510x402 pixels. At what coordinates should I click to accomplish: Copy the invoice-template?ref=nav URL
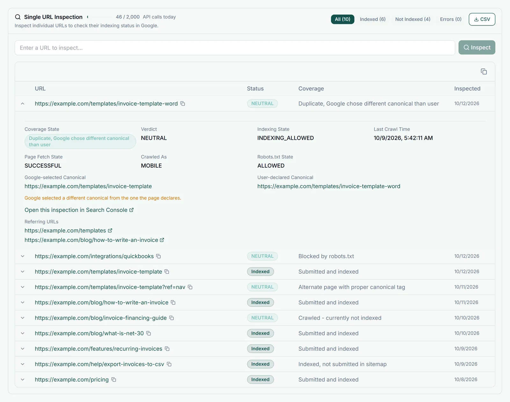coord(190,287)
